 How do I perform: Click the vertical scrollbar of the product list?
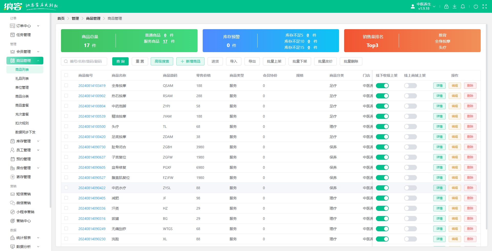pos(486,128)
